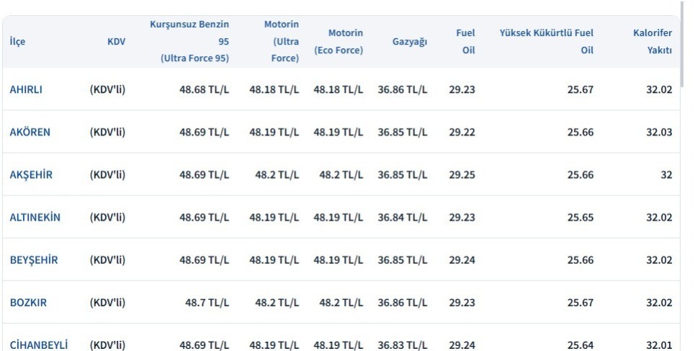Click the Kalorifer Yakıtı column header
This screenshot has height=351, width=695.
(x=653, y=41)
